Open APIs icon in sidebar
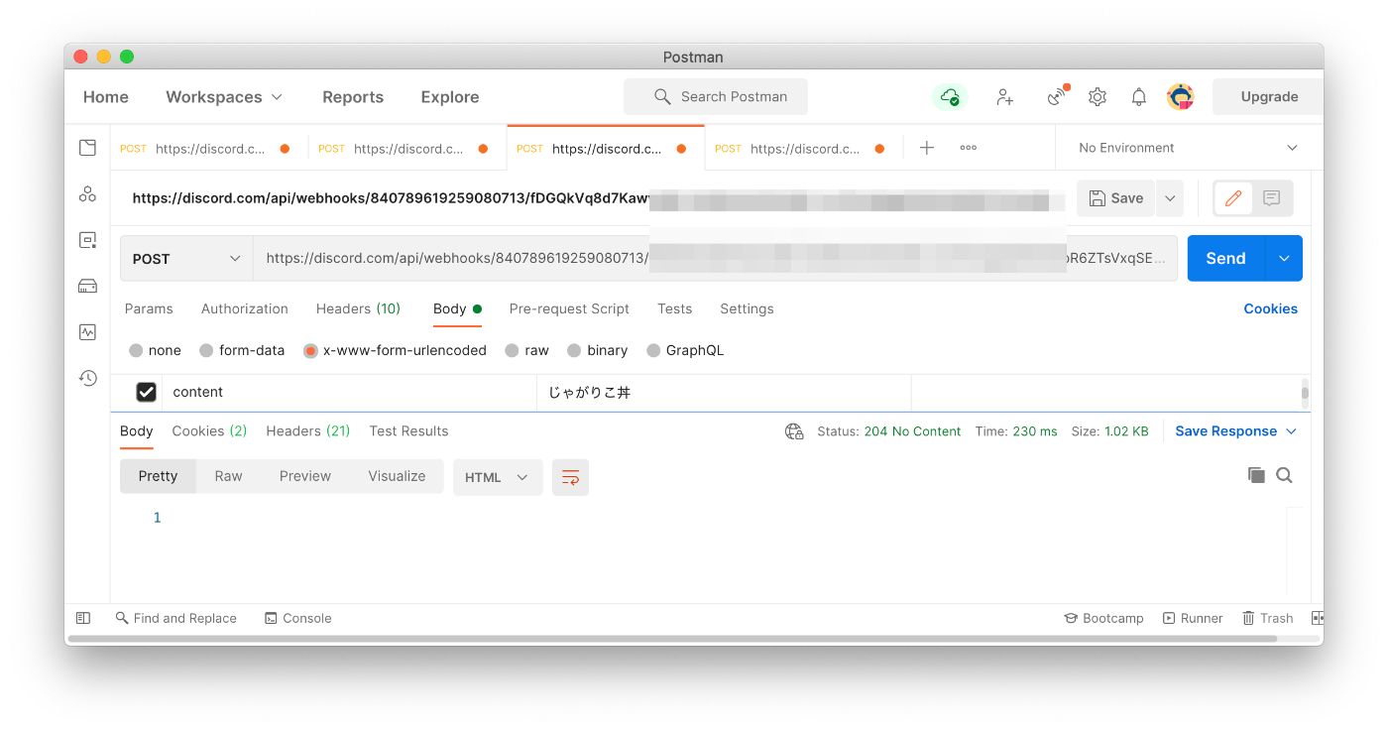Screen dimensions: 1388x731 pyautogui.click(x=87, y=194)
